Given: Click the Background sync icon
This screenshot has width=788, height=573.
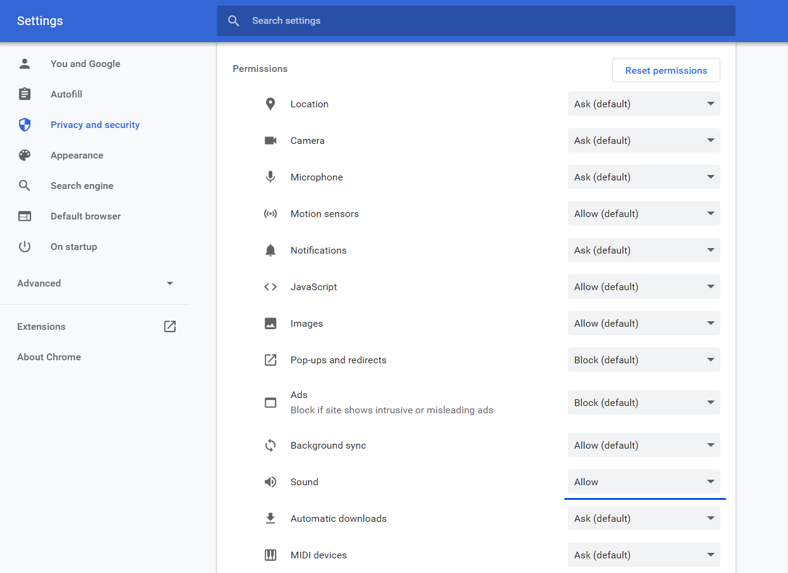Looking at the screenshot, I should coord(270,445).
